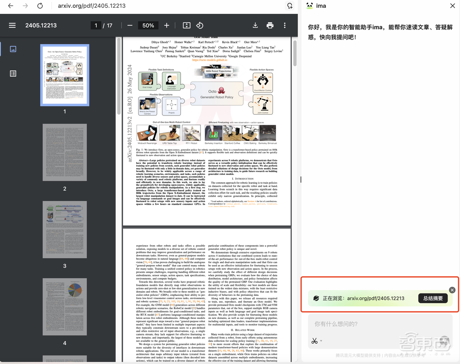460x364 pixels.
Task: Activate fit-to-page view mode
Action: click(187, 25)
